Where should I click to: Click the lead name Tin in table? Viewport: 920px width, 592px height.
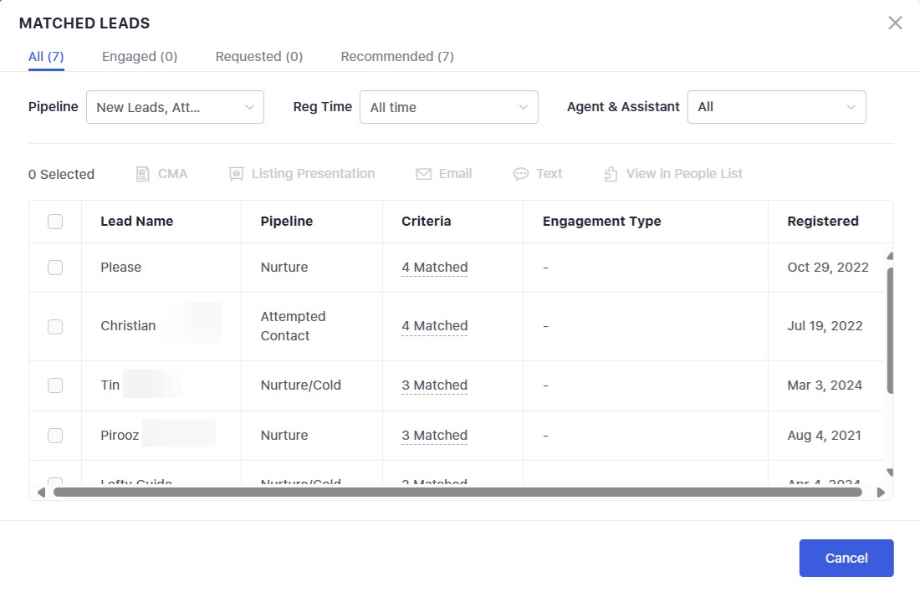(110, 385)
